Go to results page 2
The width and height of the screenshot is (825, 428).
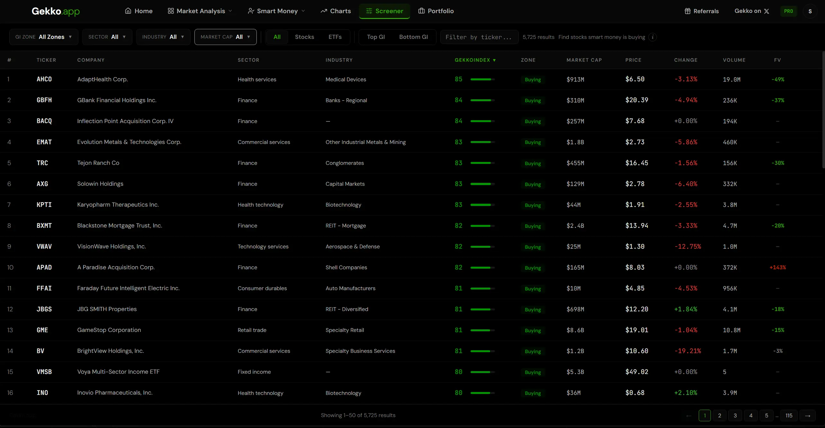720,415
